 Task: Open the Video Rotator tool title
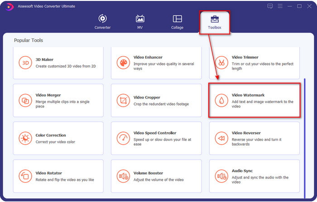click(x=49, y=173)
